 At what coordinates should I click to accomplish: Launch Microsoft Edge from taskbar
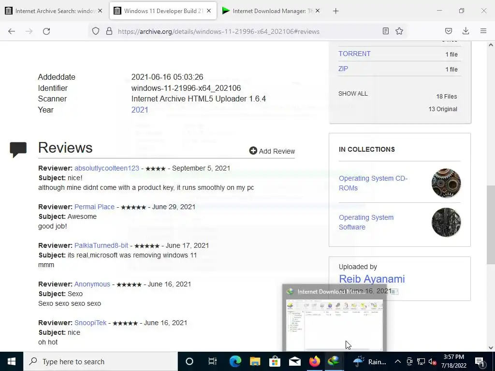[235, 361]
